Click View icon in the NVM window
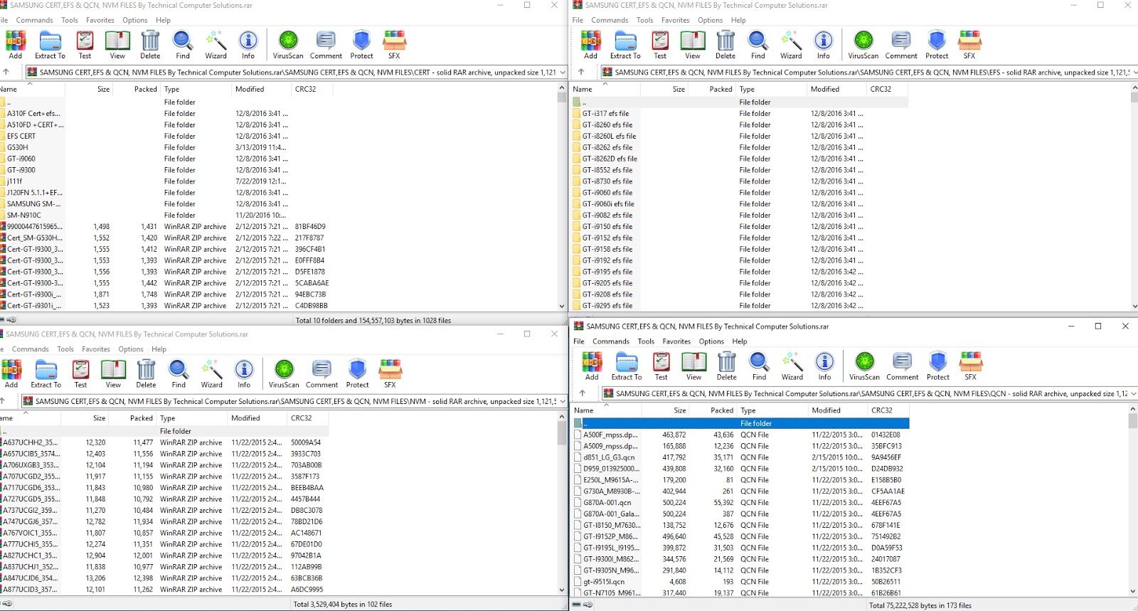1138x611 pixels. click(x=113, y=373)
